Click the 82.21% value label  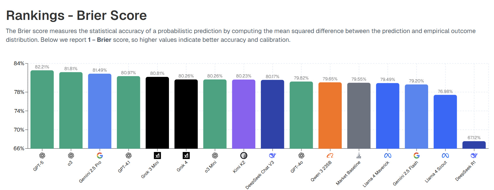click(42, 67)
